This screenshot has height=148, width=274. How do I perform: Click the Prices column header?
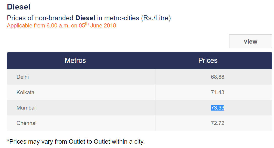[x=208, y=61]
